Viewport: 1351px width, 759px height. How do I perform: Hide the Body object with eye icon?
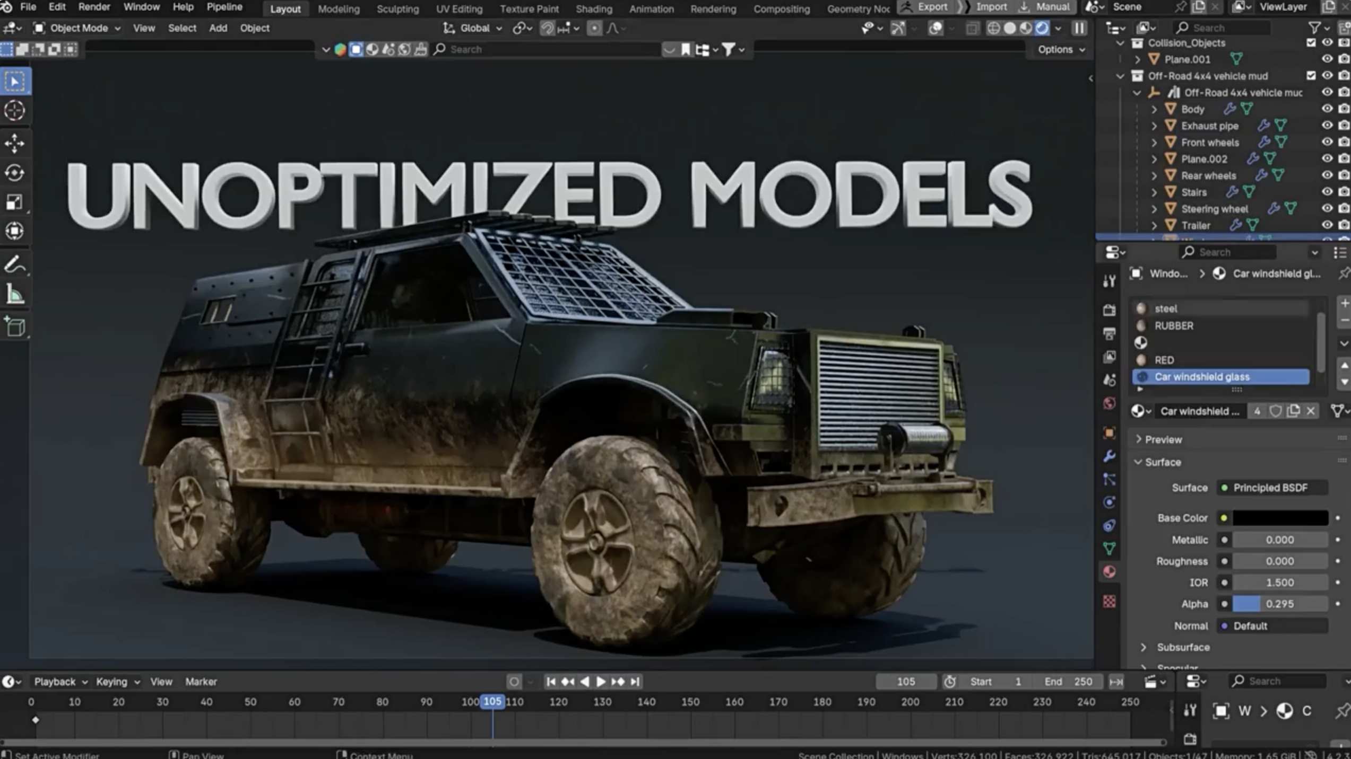pyautogui.click(x=1327, y=109)
